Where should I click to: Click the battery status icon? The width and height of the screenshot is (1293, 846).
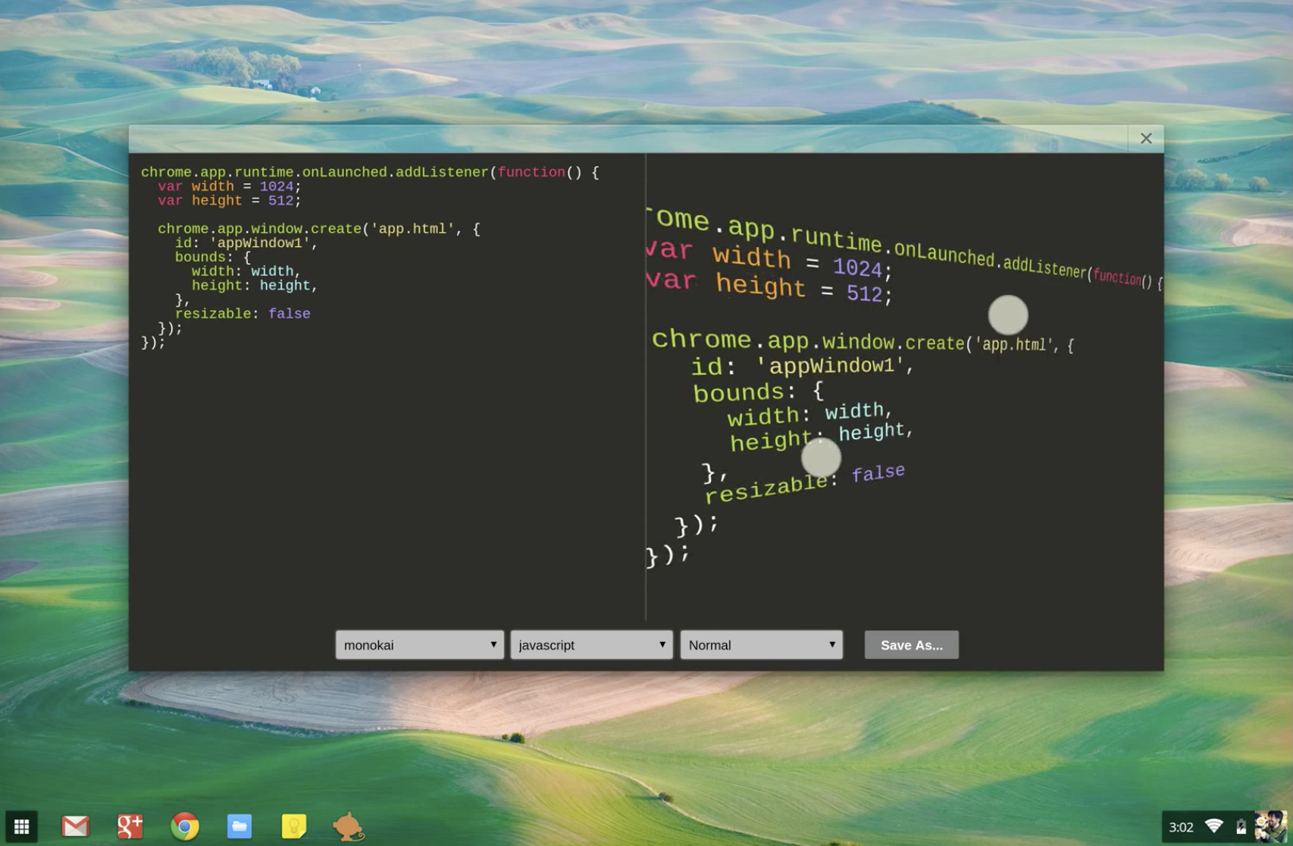tap(1241, 826)
